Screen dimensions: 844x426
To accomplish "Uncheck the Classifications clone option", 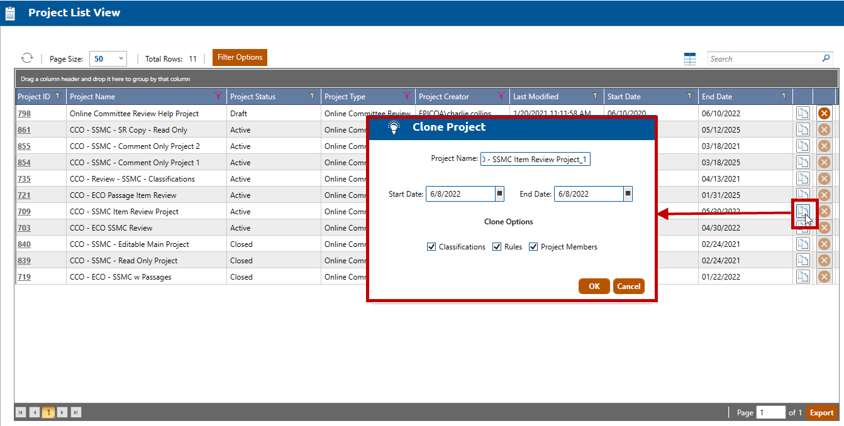I will tap(431, 247).
